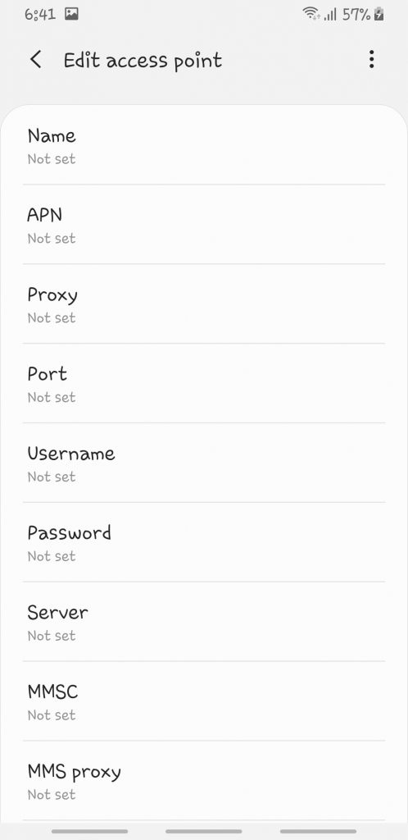
Task: Open the three-dot more options menu
Action: (x=372, y=59)
